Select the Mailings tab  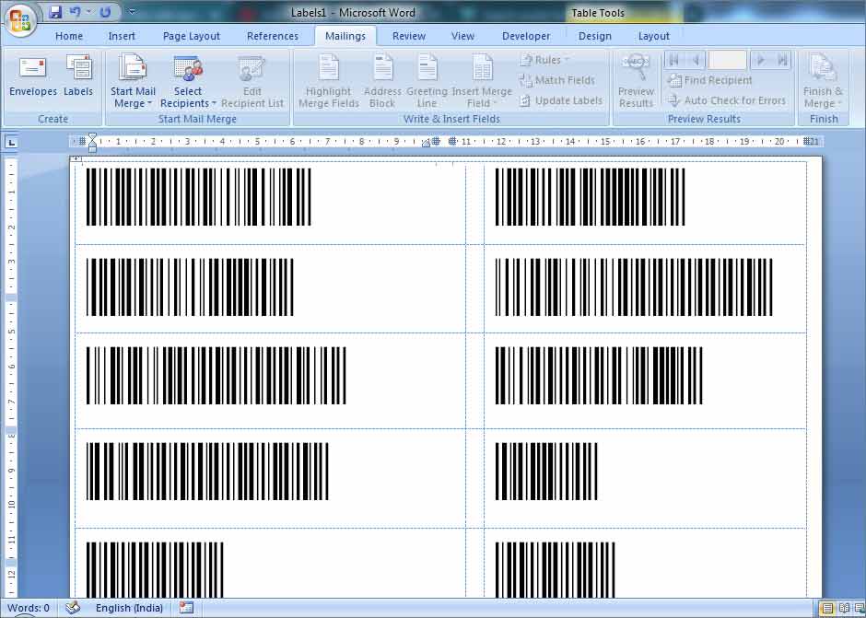click(x=345, y=37)
